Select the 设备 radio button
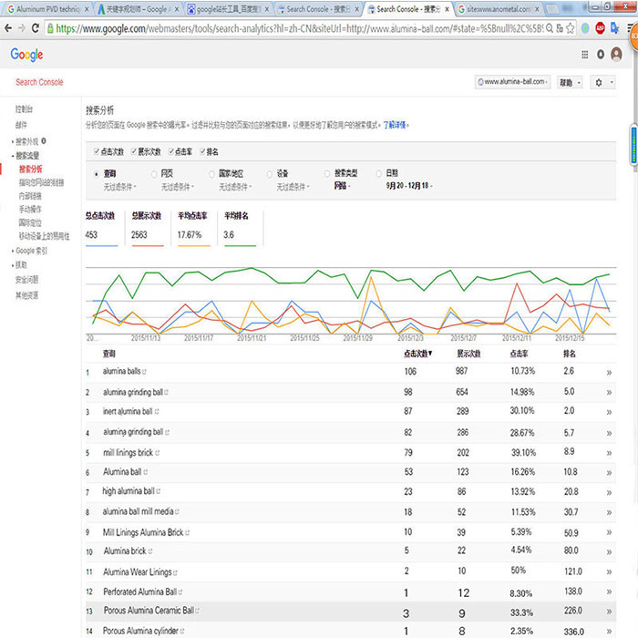The width and height of the screenshot is (638, 638). [270, 174]
